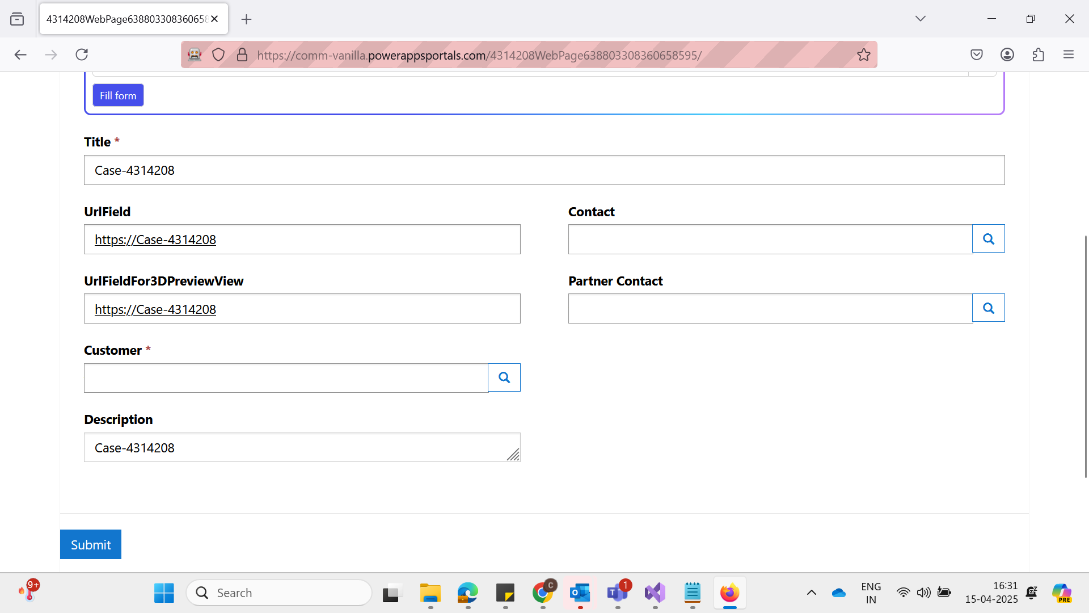View site security lock information
The height and width of the screenshot is (613, 1089).
click(242, 54)
